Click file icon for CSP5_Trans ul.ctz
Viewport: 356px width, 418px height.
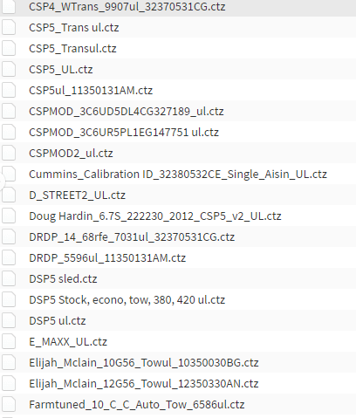tap(9, 28)
